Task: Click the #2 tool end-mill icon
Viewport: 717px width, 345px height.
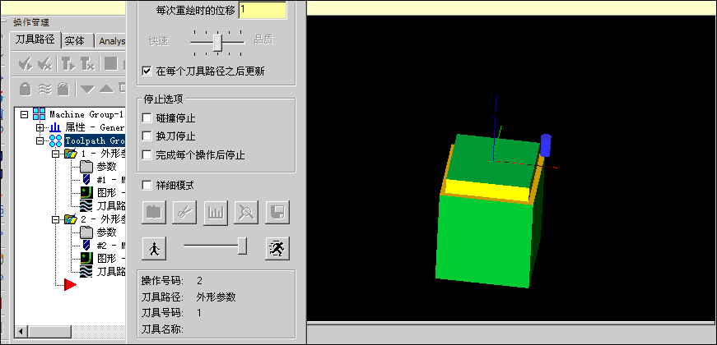Action: coord(86,245)
